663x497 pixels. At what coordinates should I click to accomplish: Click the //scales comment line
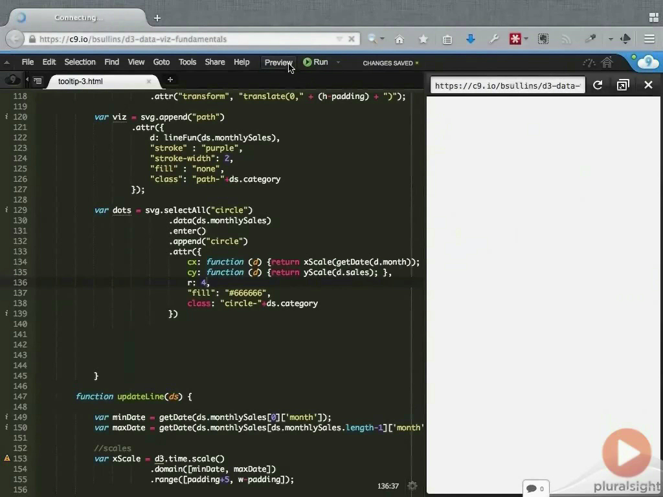pyautogui.click(x=113, y=448)
